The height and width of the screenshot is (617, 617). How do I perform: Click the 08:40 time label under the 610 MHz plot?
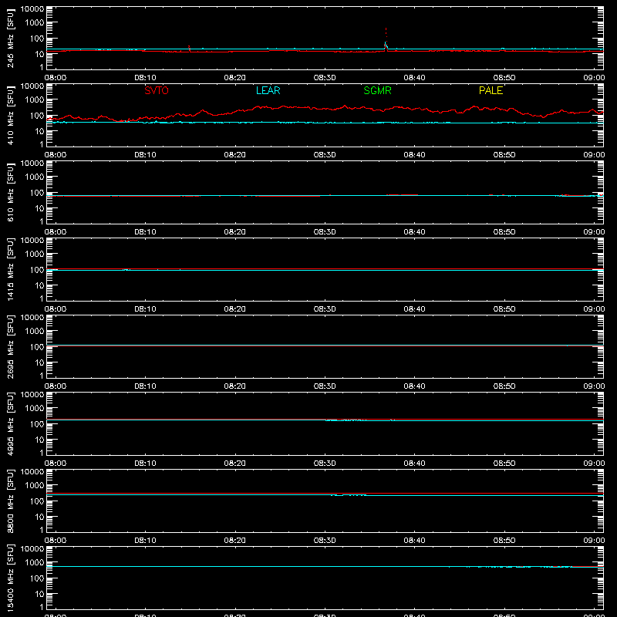click(x=414, y=232)
